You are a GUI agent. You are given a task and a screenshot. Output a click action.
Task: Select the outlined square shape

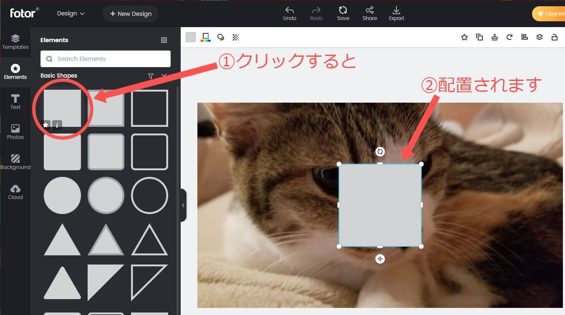[x=150, y=108]
